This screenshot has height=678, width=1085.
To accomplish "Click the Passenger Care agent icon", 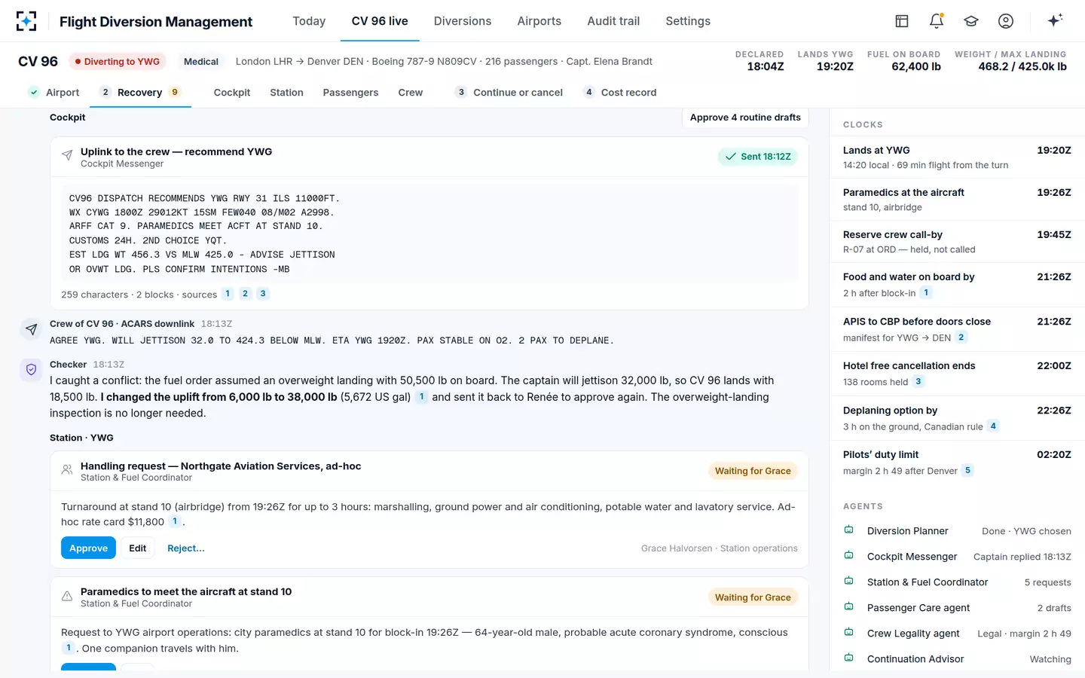I will click(849, 607).
